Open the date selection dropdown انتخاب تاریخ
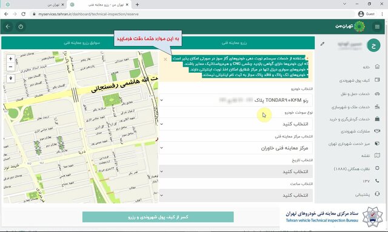388x232 pixels. point(236,171)
